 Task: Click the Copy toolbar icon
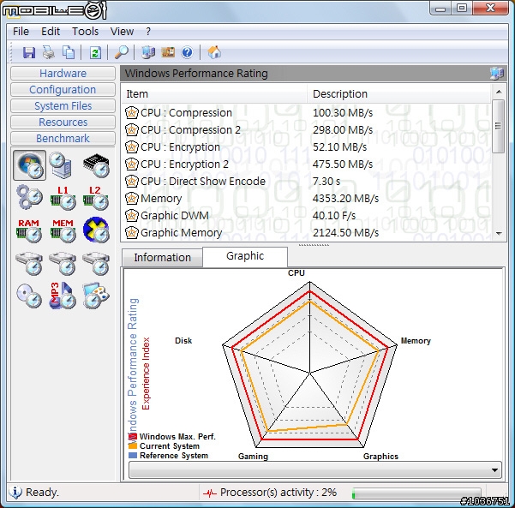point(69,52)
